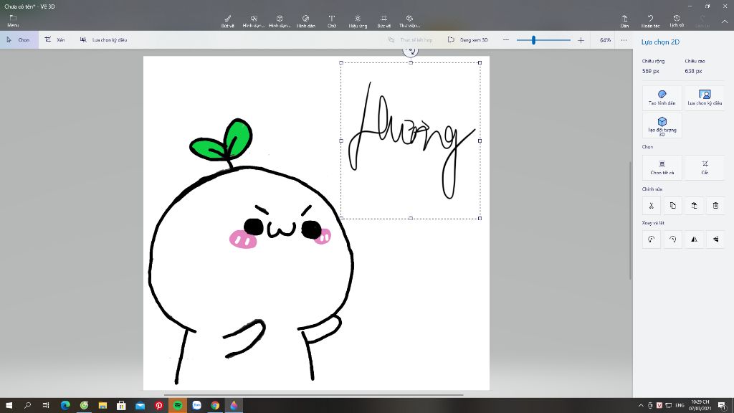Click the Cắt crop button in panel
The image size is (734, 413).
(705, 168)
